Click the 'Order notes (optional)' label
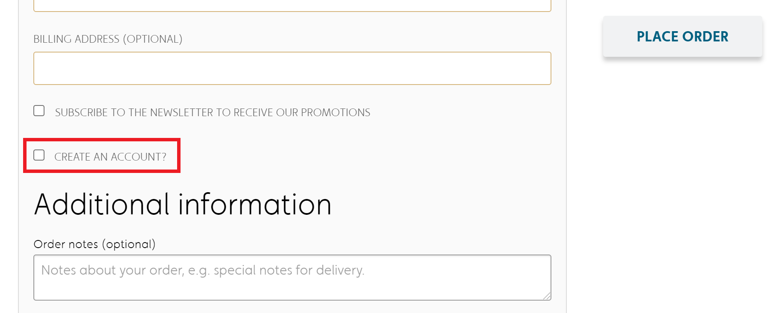773x313 pixels. tap(95, 244)
